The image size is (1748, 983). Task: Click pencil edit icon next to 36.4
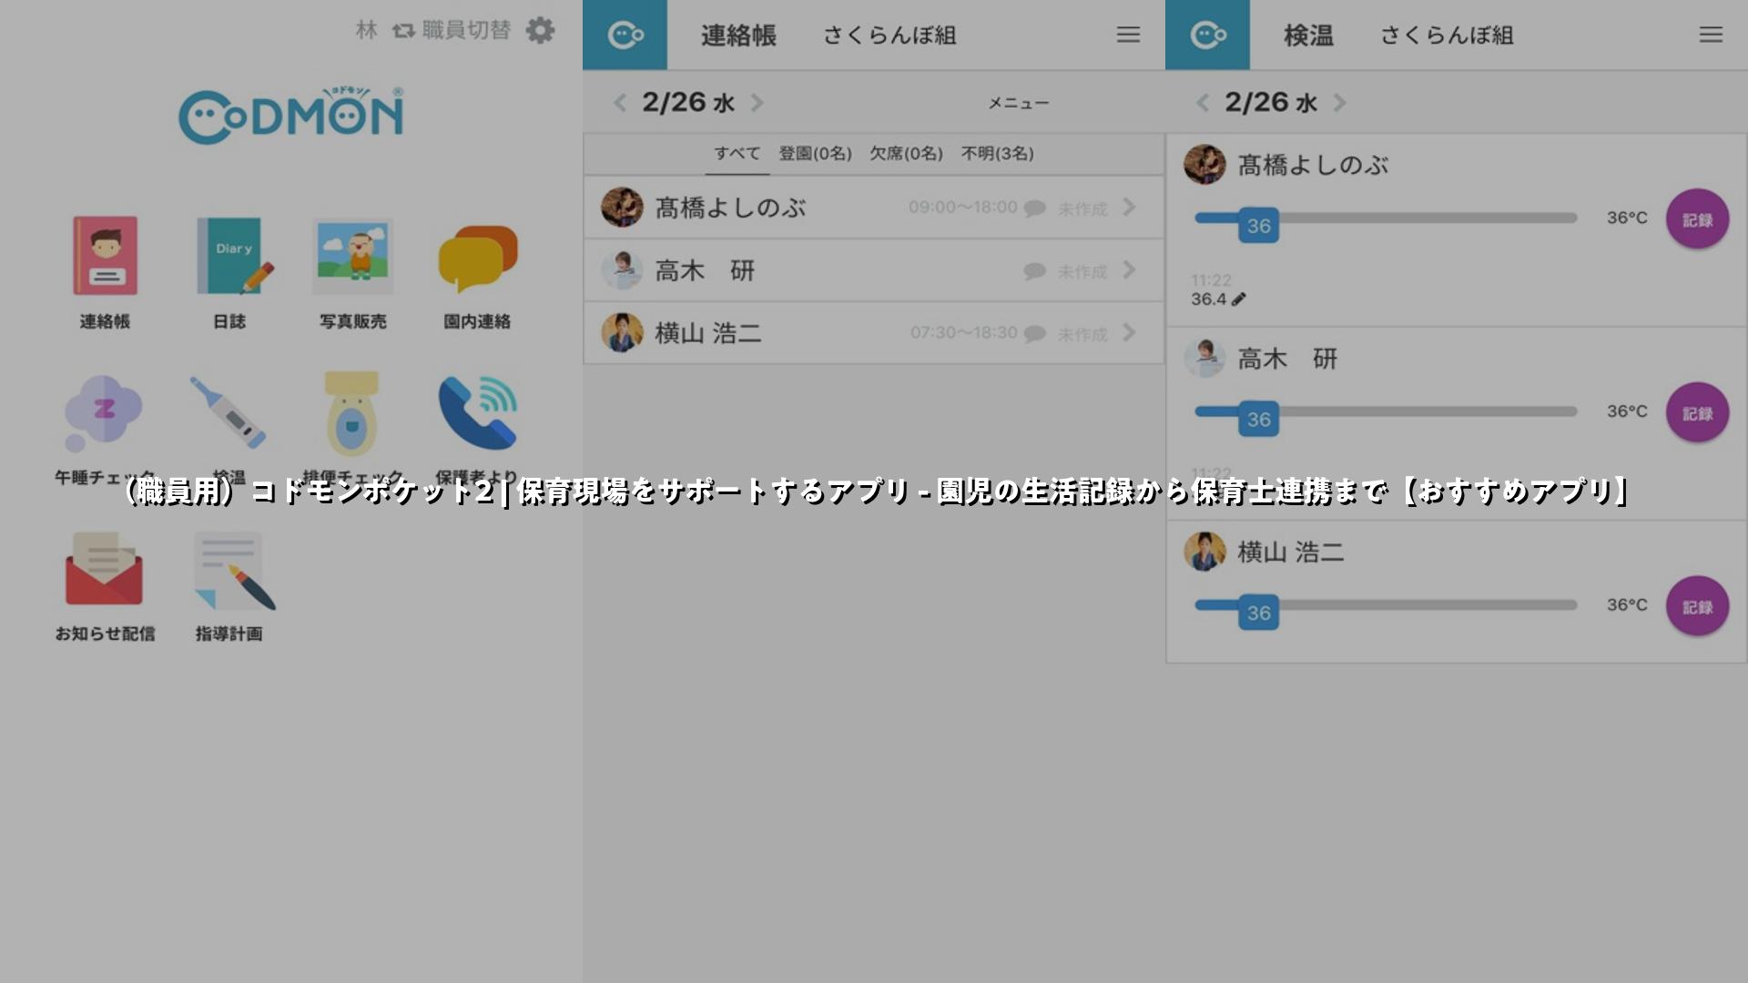tap(1238, 299)
